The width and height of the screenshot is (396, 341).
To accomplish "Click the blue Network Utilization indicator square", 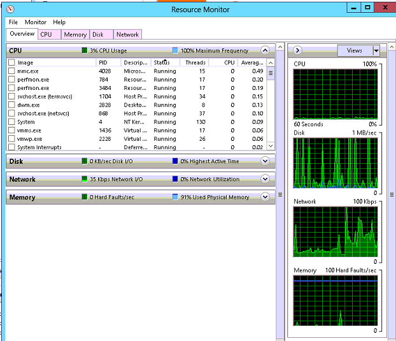I will (x=175, y=179).
